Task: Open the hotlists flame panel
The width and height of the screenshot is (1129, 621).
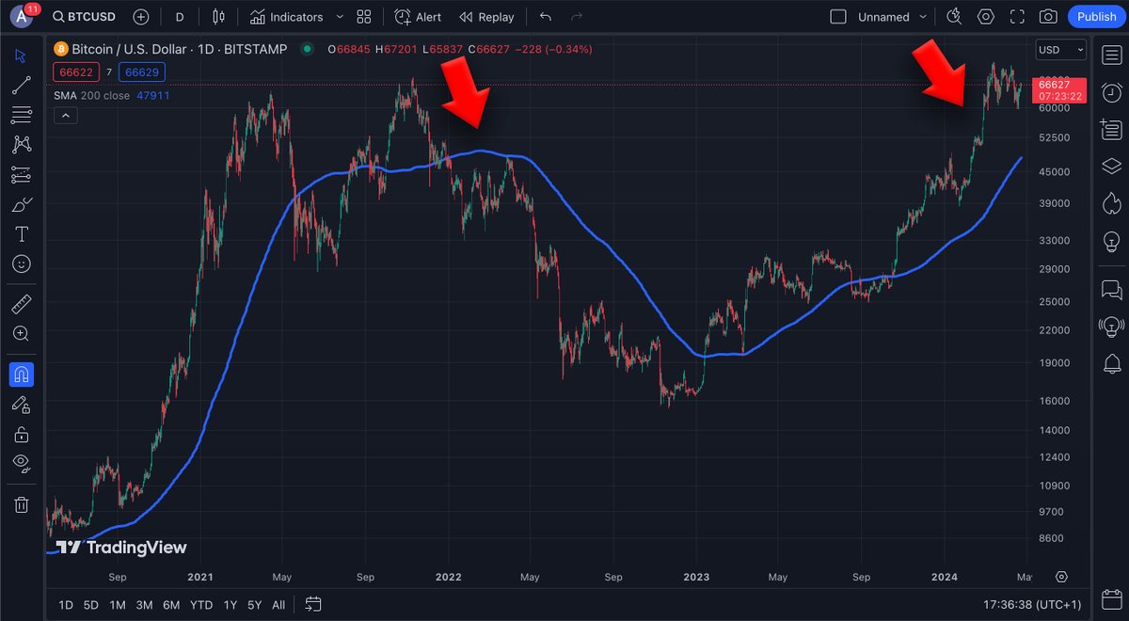Action: click(x=1111, y=204)
